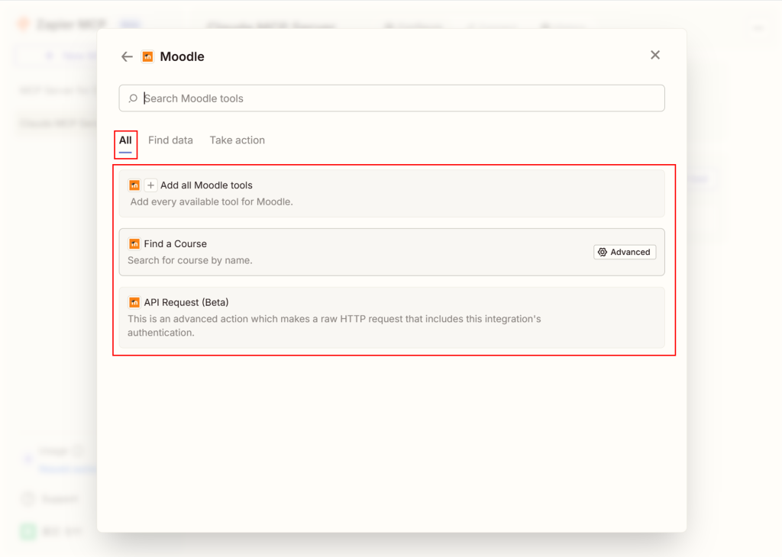Viewport: 782px width, 557px height.
Task: Open the Find data tab
Action: [170, 140]
